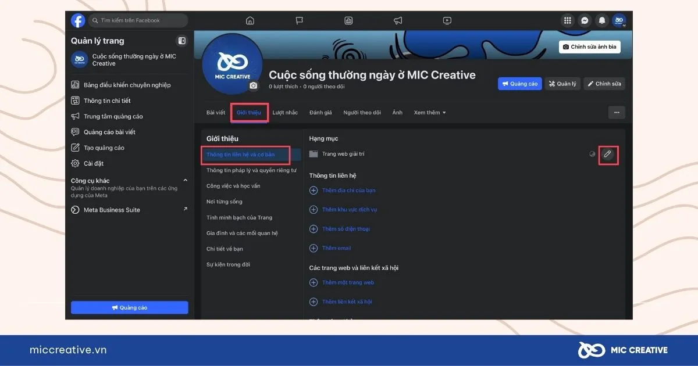Switch to the Giới thiệu tab
The width and height of the screenshot is (698, 366).
(x=249, y=112)
